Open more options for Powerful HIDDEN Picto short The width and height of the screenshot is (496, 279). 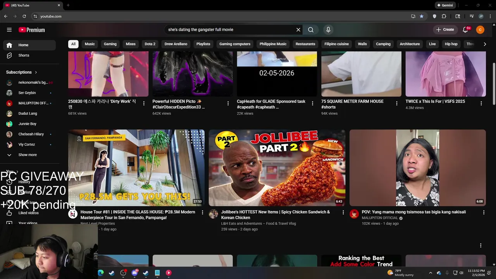(228, 103)
